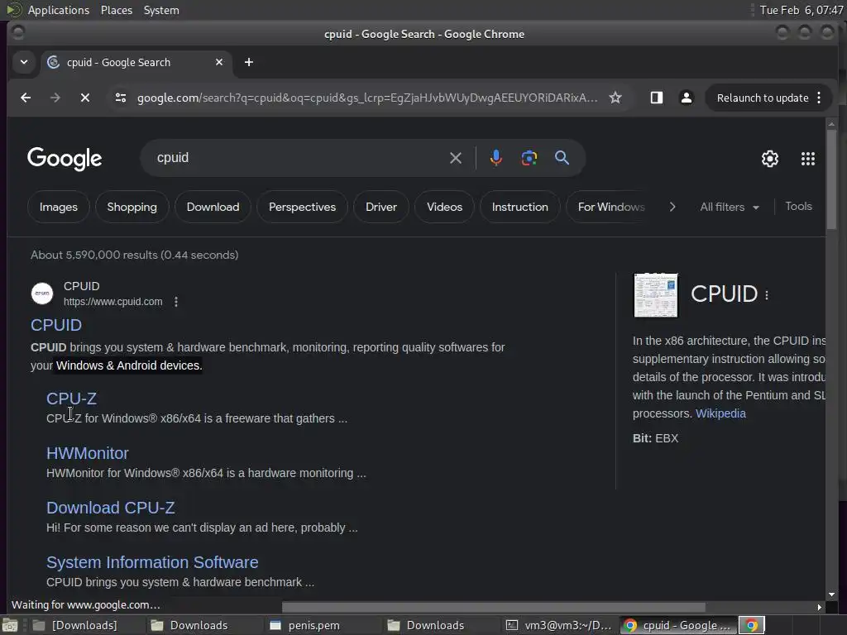This screenshot has width=847, height=635.
Task: Open more options for CPUID knowledge panel
Action: [x=767, y=295]
